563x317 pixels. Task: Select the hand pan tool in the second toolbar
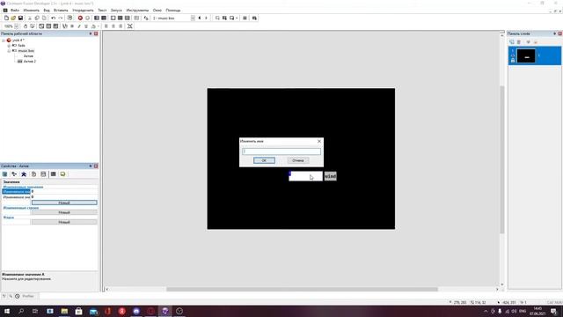[x=26, y=26]
